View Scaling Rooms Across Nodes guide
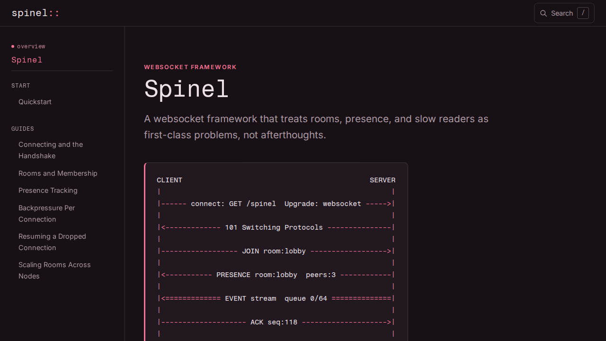This screenshot has height=341, width=606. click(x=54, y=270)
